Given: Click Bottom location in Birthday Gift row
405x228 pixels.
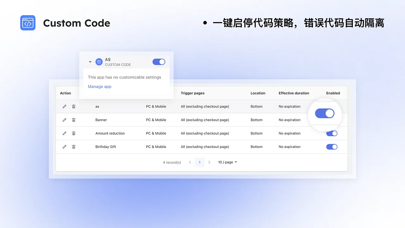Looking at the screenshot, I should [257, 147].
